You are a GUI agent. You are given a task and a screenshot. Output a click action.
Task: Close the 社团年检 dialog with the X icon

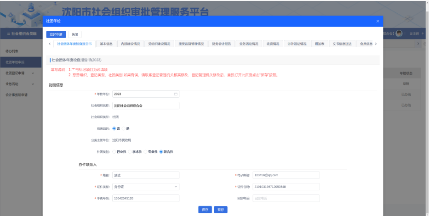pos(378,21)
